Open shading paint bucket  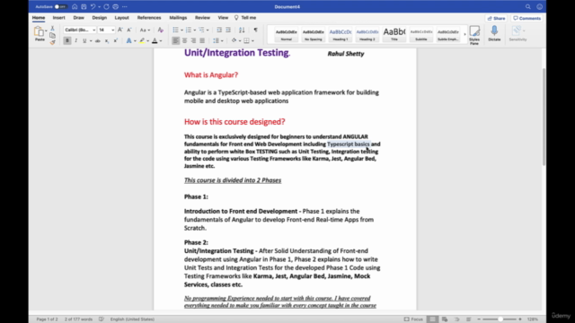pyautogui.click(x=234, y=40)
